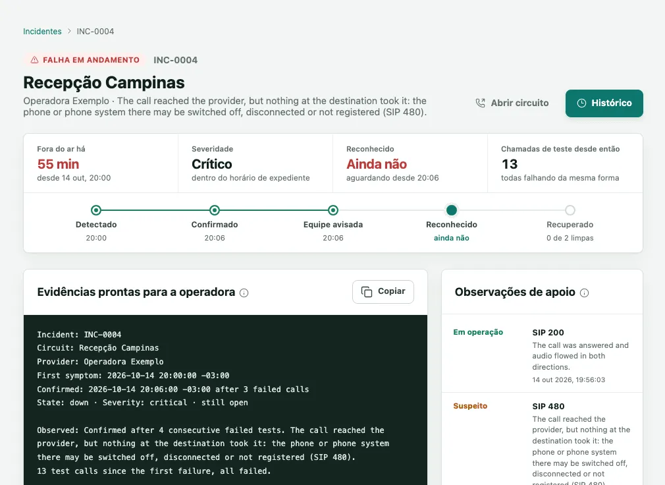
Task: Click the warning triangle icon in status badge
Action: (x=34, y=60)
